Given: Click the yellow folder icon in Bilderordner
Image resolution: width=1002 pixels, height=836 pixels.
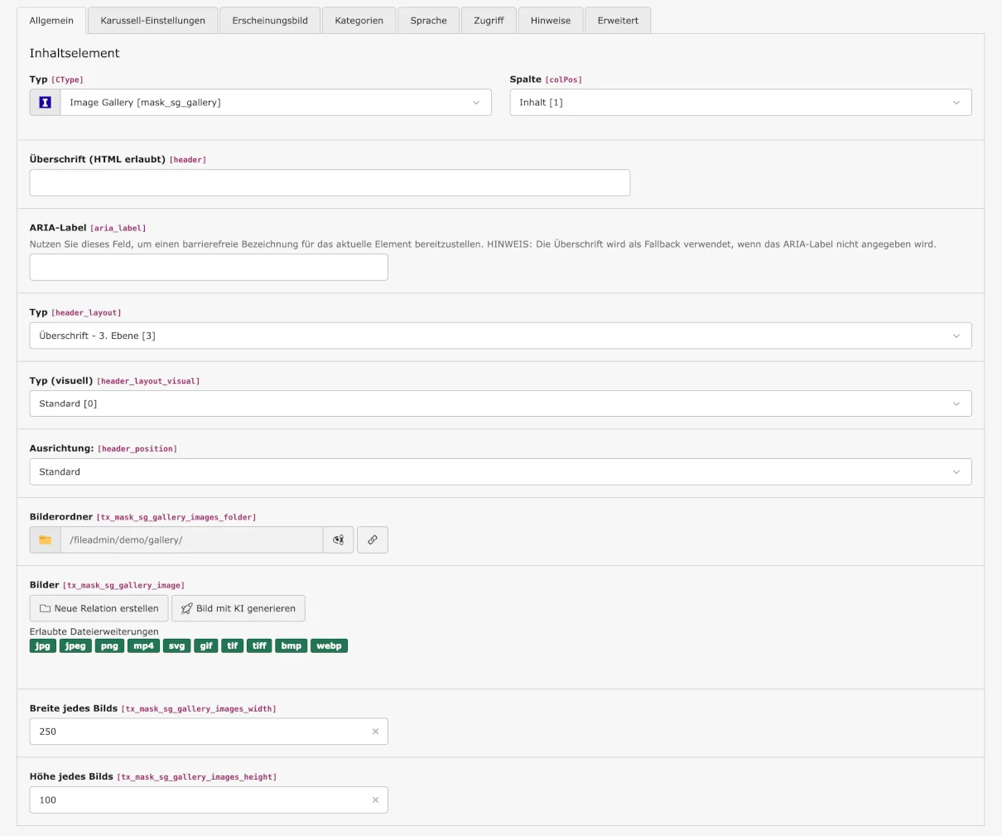Looking at the screenshot, I should (45, 540).
